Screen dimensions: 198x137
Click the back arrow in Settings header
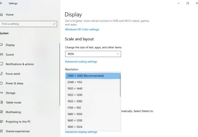[x=1, y=3]
